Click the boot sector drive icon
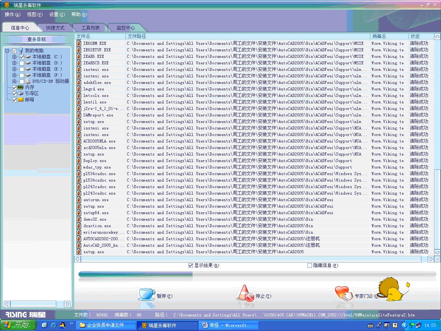 point(20,93)
